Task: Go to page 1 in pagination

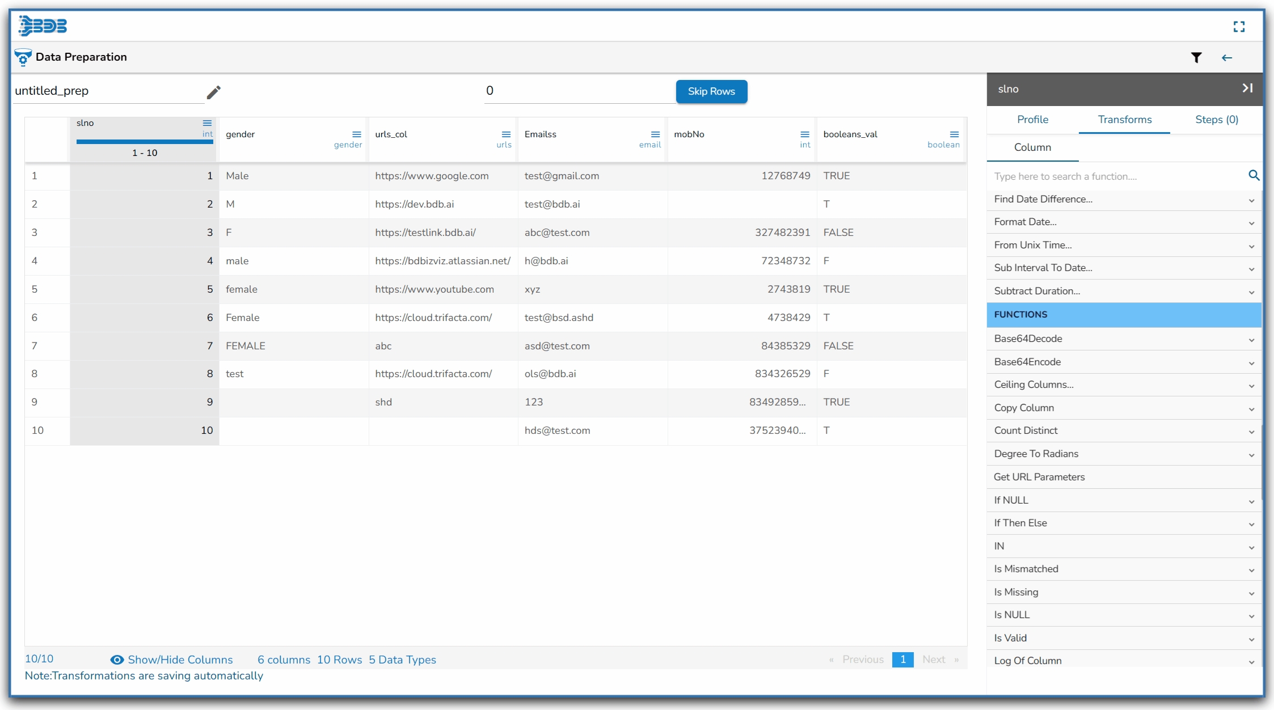Action: click(x=902, y=660)
